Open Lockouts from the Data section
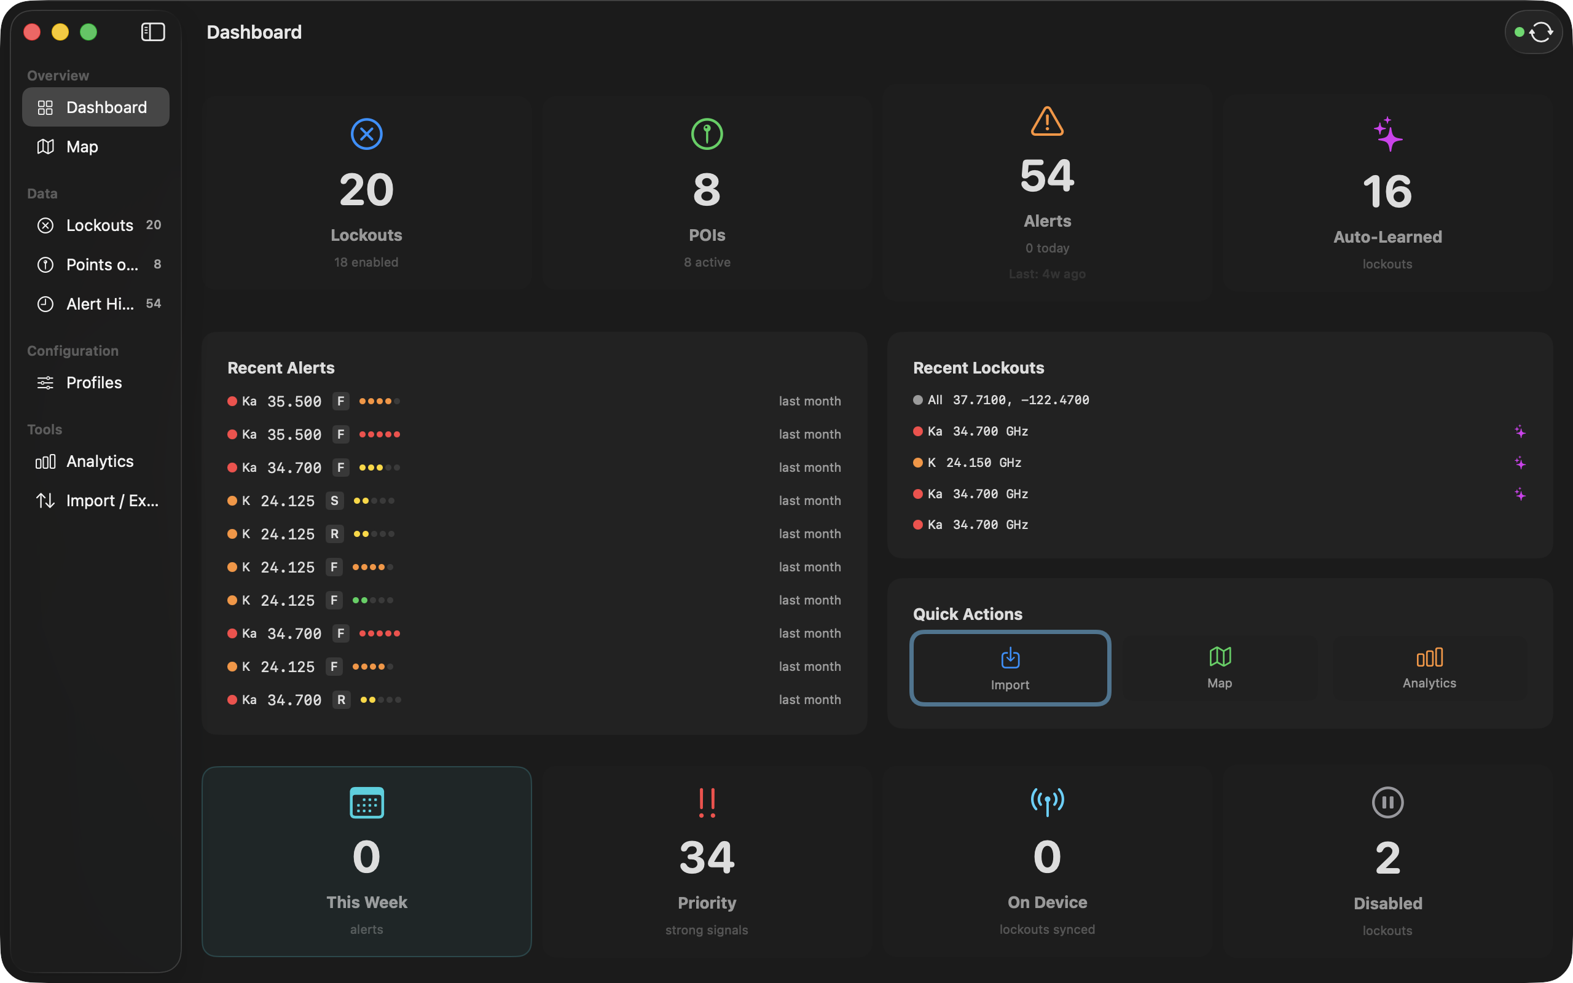The width and height of the screenshot is (1573, 983). pyautogui.click(x=99, y=225)
